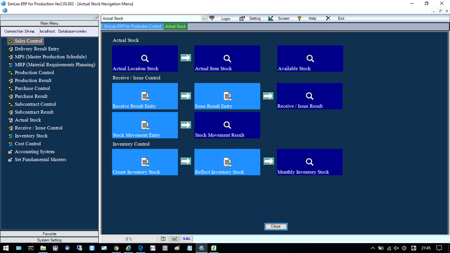The height and width of the screenshot is (253, 450).
Task: Click the Connection String label
Action: 19,31
